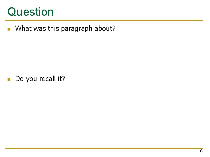Click the word "Do" in second bullet
Screen dimensions: 210x157
[20, 78]
